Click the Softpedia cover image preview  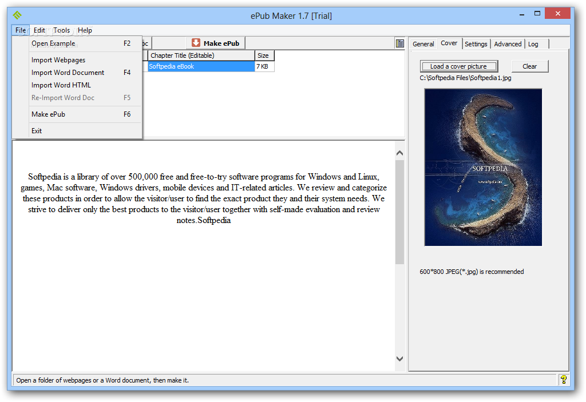[483, 167]
